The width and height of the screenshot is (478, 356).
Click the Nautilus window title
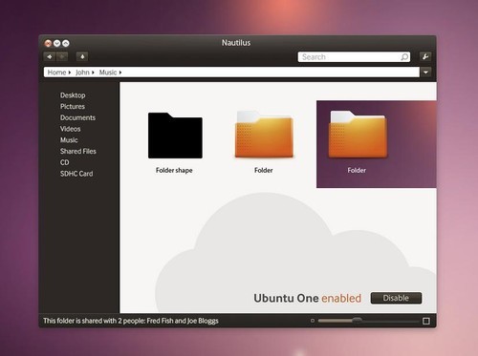pos(236,43)
